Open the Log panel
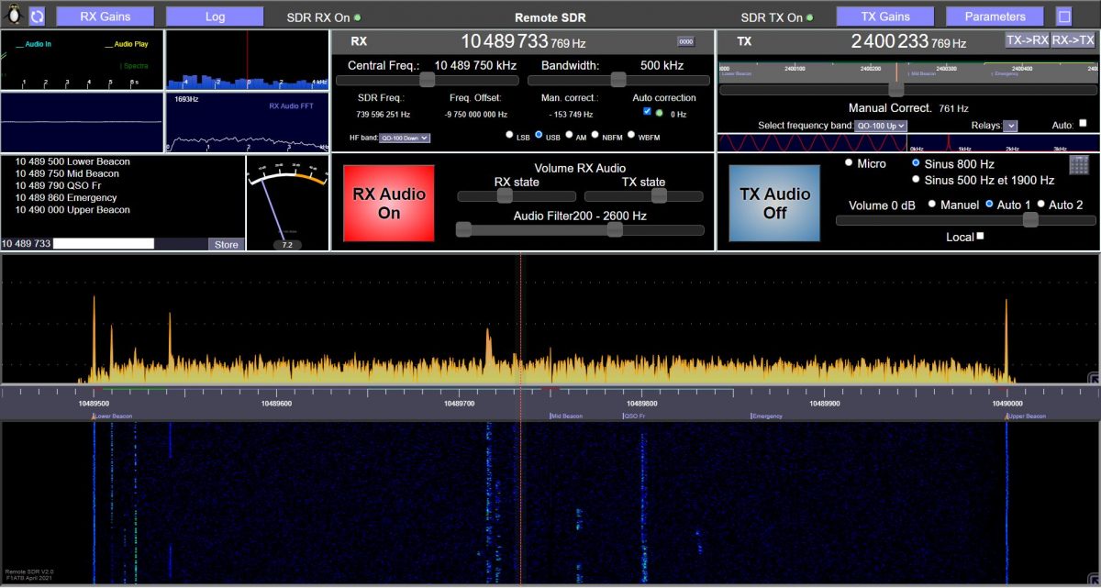This screenshot has width=1101, height=588. (x=215, y=17)
